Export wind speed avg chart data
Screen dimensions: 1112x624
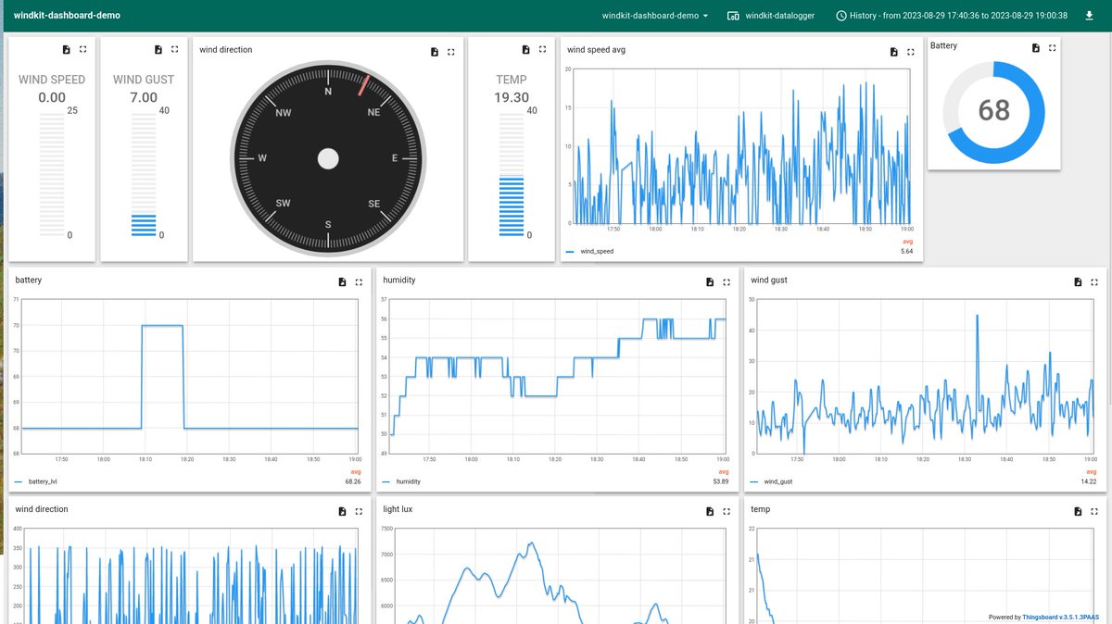(893, 52)
